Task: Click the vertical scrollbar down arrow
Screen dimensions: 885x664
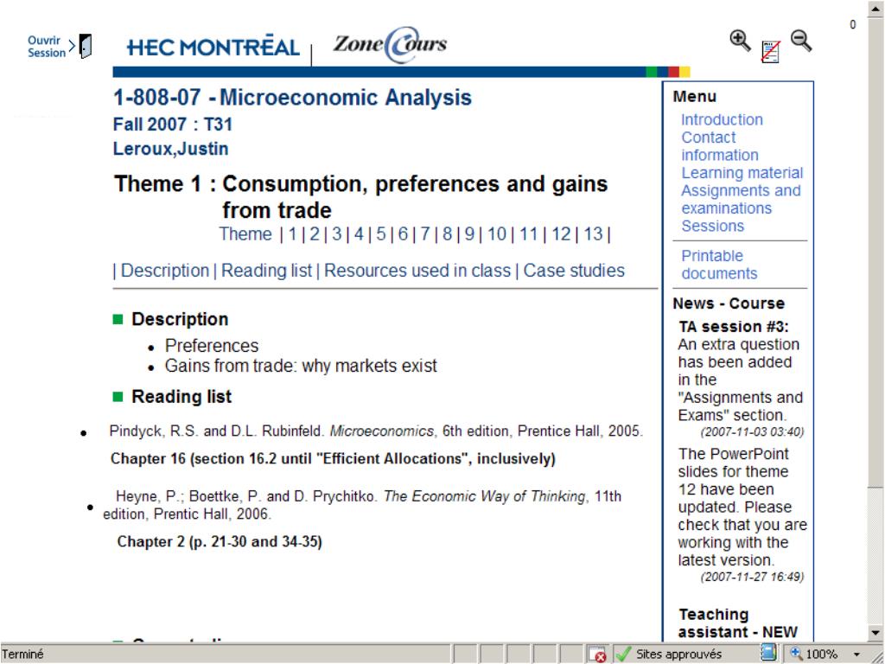Action: (x=875, y=632)
